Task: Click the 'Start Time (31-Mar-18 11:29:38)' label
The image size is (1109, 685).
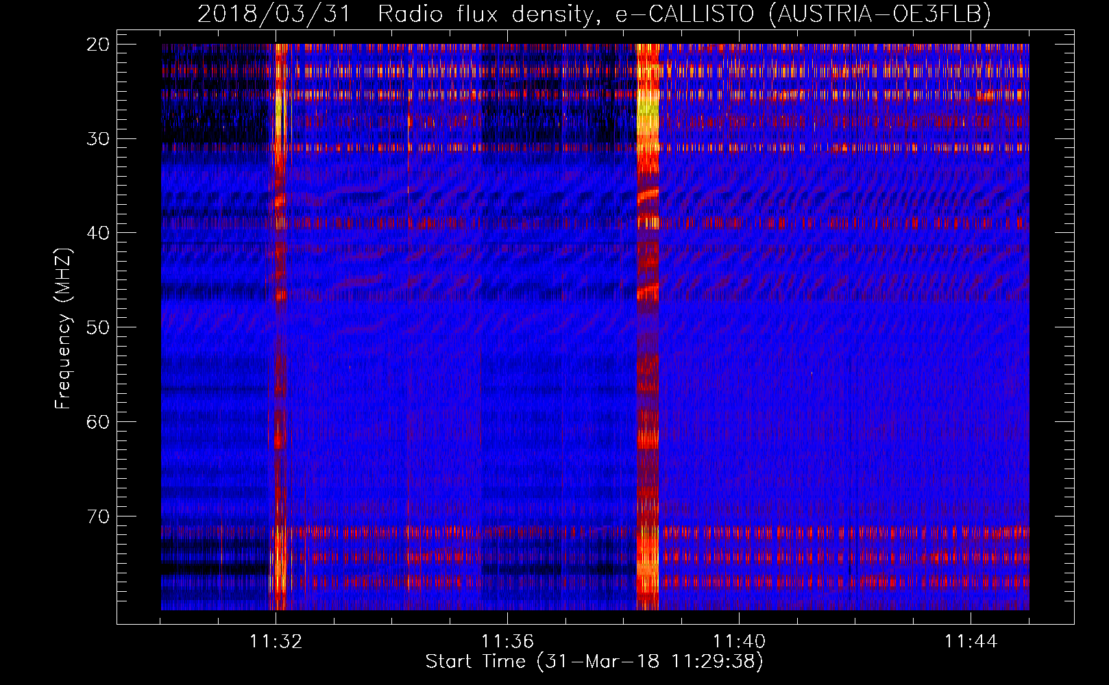Action: coord(594,662)
